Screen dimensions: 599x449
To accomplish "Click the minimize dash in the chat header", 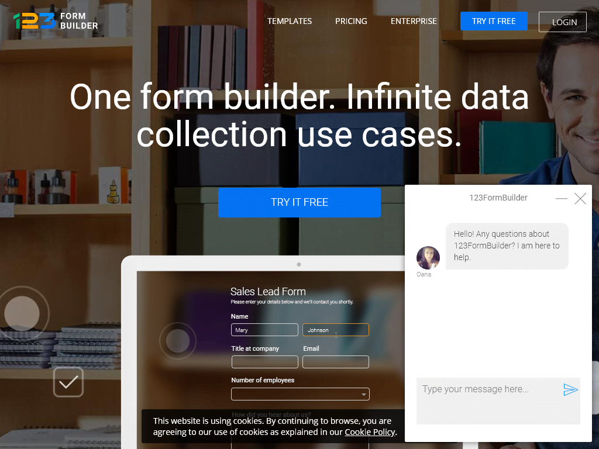I will [x=562, y=198].
